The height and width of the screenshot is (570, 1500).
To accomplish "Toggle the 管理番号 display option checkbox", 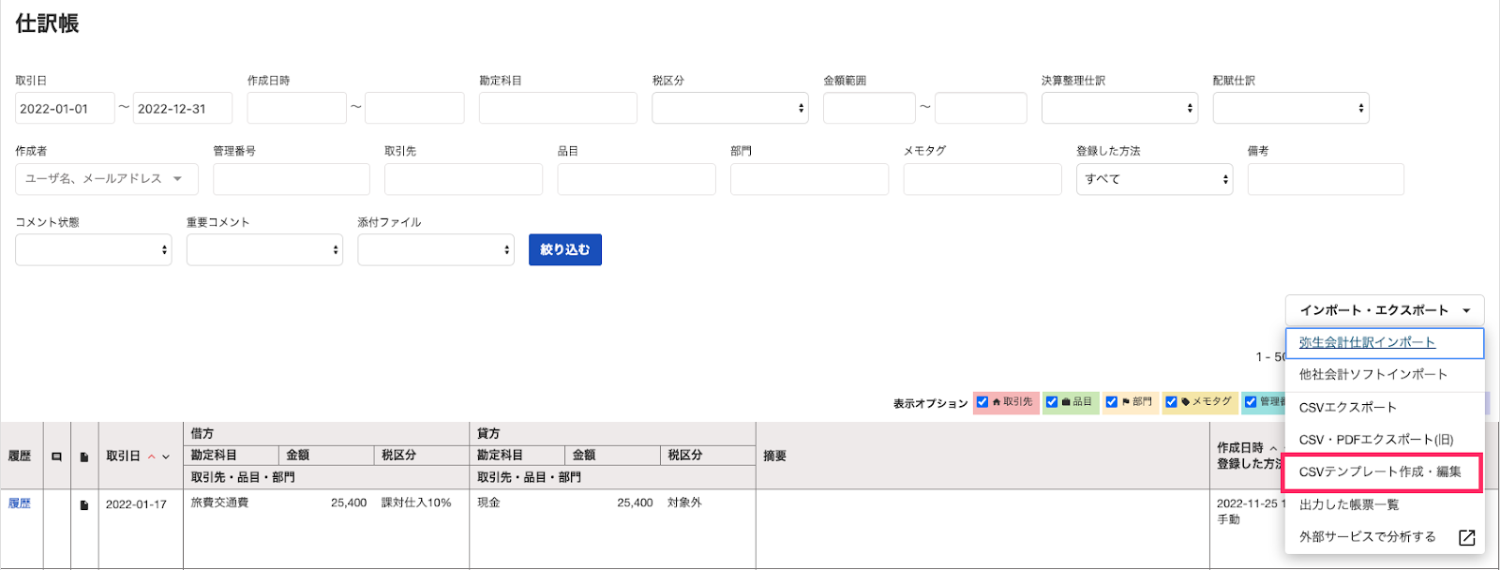I will 1251,402.
